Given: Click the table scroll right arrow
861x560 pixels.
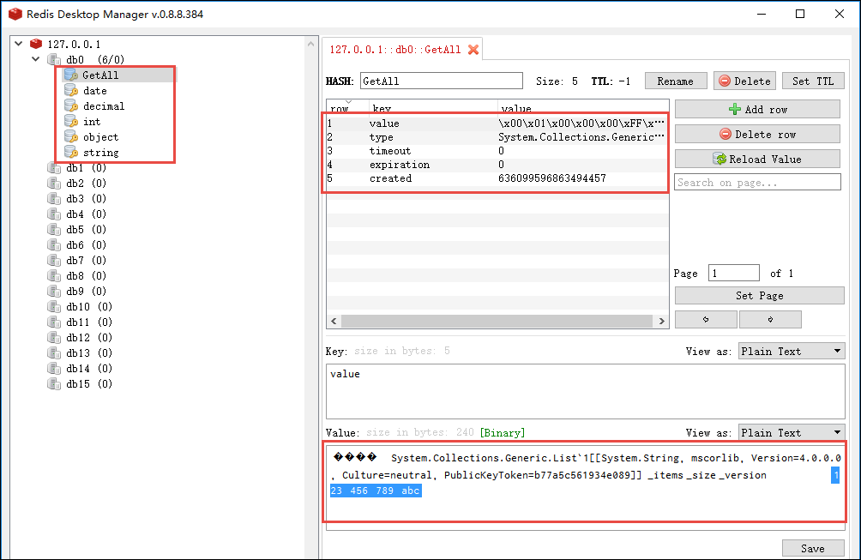Looking at the screenshot, I should coord(661,321).
